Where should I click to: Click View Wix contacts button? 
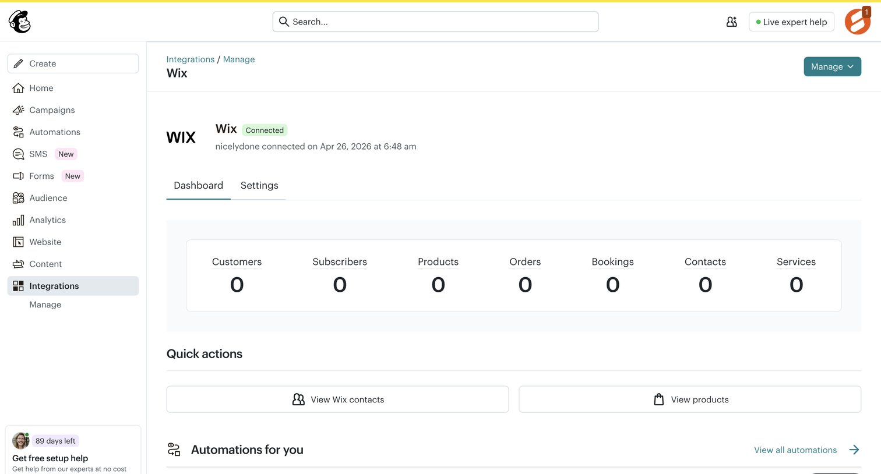pyautogui.click(x=337, y=399)
